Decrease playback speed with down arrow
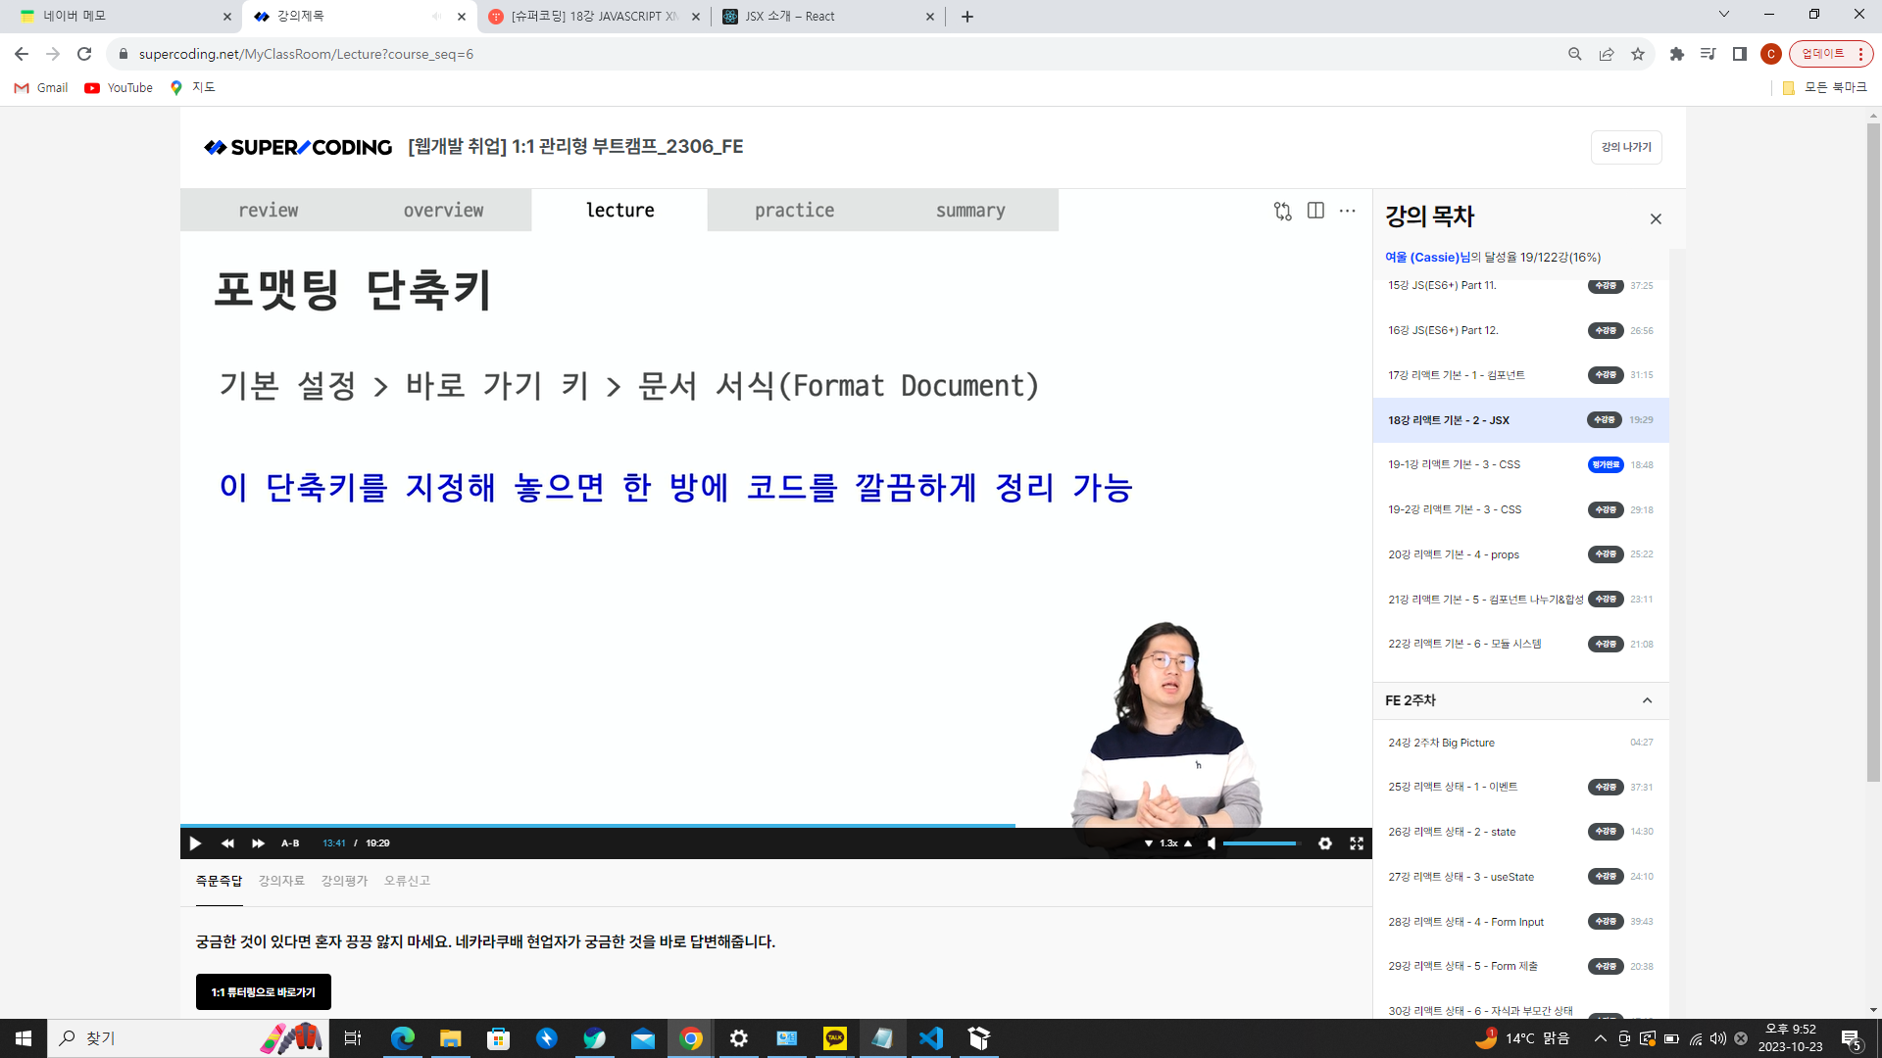Viewport: 1882px width, 1058px height. [x=1149, y=843]
